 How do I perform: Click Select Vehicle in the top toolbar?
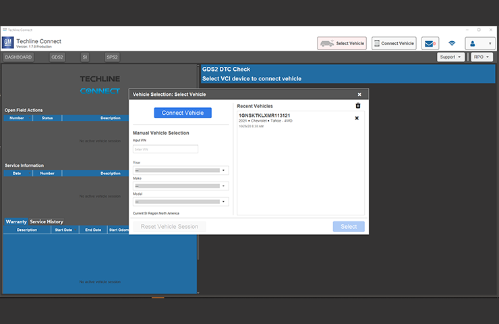(342, 43)
